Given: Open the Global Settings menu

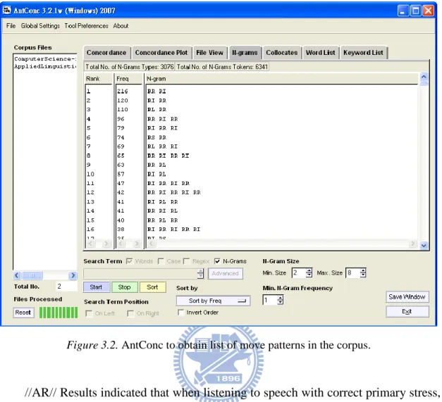Looking at the screenshot, I should pos(40,26).
